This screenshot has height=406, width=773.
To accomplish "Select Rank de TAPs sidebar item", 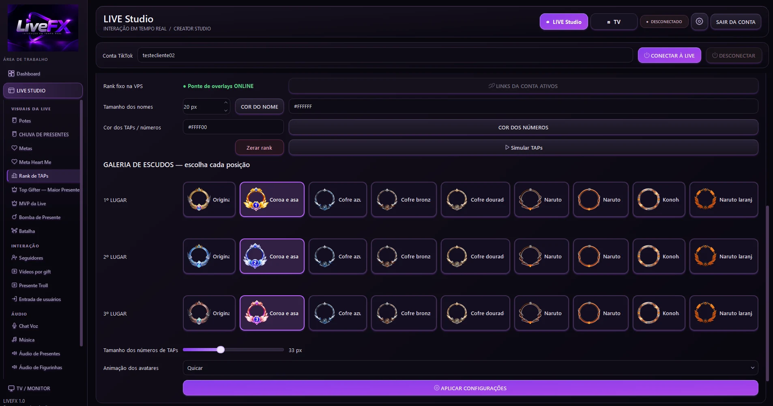I will 43,176.
